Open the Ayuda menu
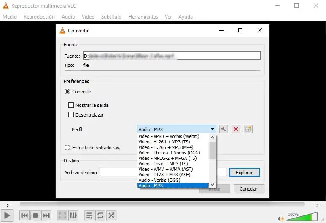The width and height of the screenshot is (326, 223). pyautogui.click(x=186, y=16)
